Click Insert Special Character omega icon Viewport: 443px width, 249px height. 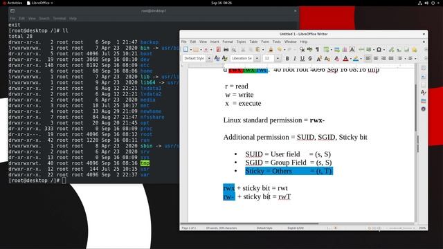pos(379,50)
